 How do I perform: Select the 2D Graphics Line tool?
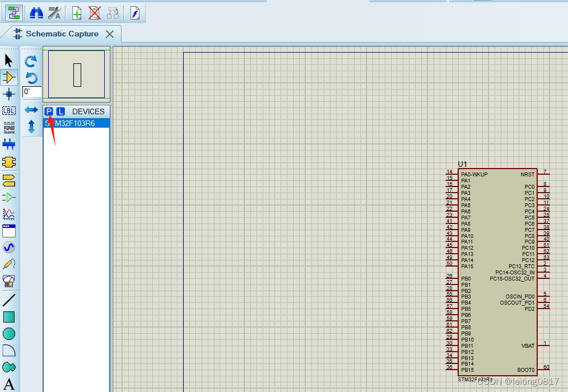(9, 300)
